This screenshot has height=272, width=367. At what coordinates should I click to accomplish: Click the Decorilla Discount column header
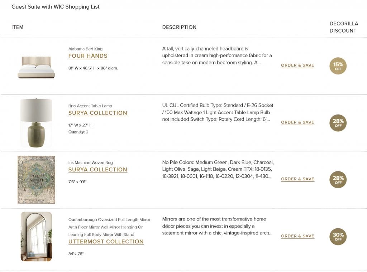344,27
